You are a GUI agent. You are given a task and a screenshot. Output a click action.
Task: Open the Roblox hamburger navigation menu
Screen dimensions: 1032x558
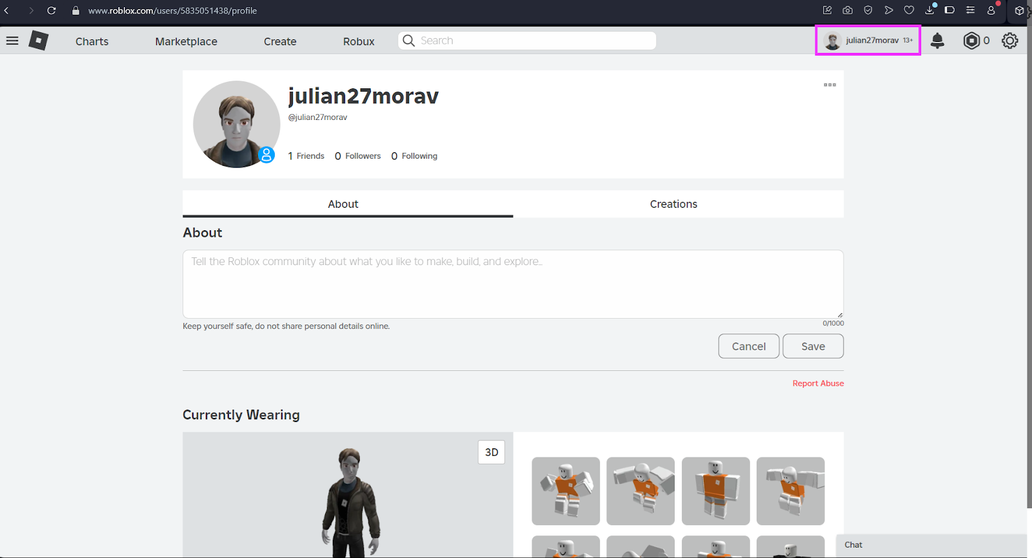[12, 41]
